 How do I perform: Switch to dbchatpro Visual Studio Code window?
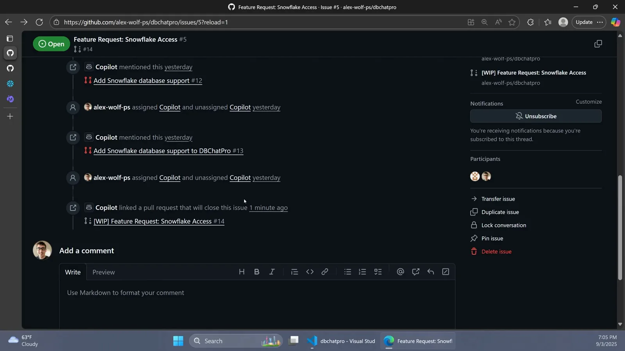point(341,341)
